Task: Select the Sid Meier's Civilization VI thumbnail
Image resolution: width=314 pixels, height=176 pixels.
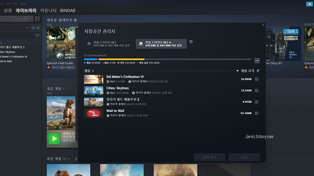Action: point(94,79)
